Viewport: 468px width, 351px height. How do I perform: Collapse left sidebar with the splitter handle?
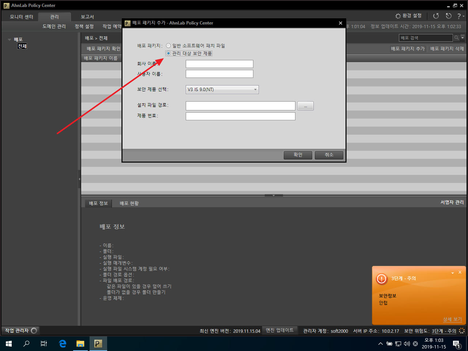(x=79, y=179)
